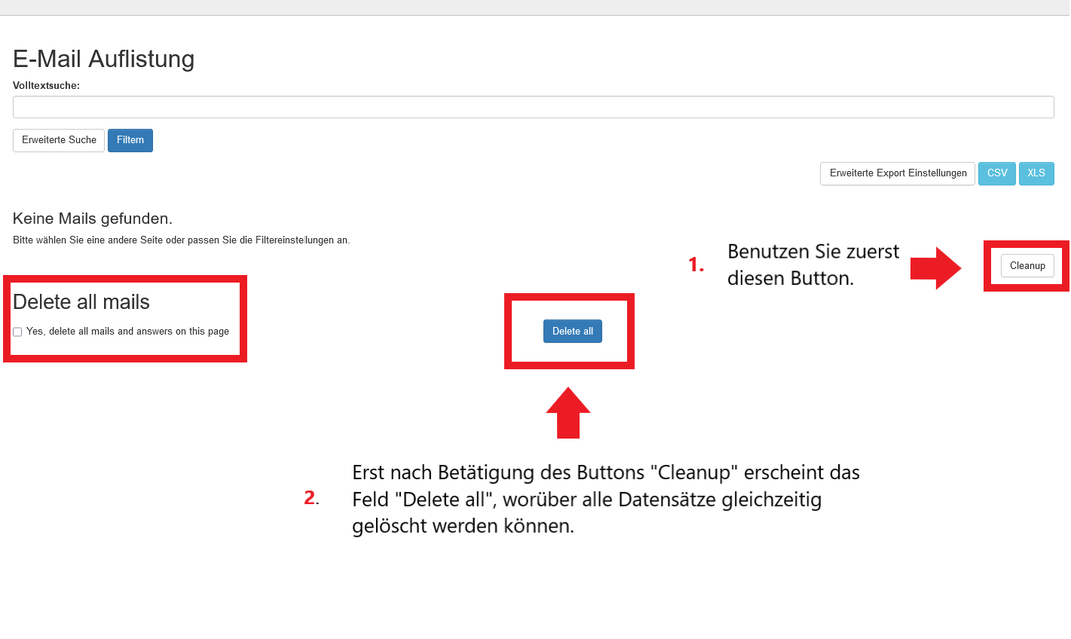This screenshot has height=639, width=1071.
Task: Open the Erweiterte Suche options
Action: tap(59, 140)
